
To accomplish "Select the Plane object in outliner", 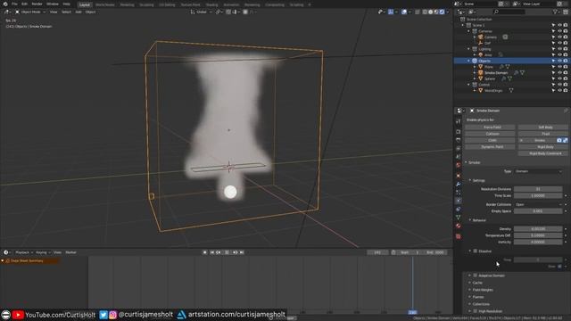I will (489, 67).
